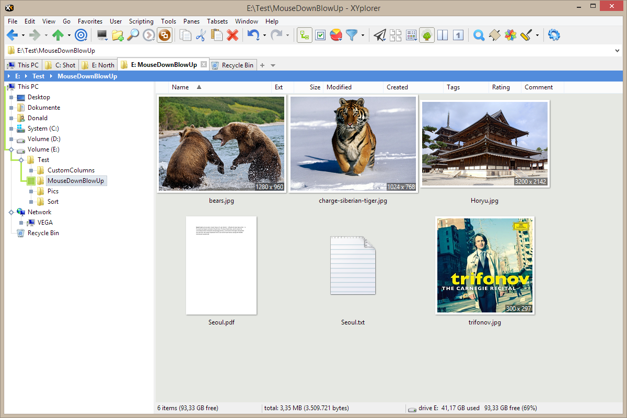The width and height of the screenshot is (627, 418).
Task: Click the Cut scissors icon in toolbar
Action: (x=201, y=36)
